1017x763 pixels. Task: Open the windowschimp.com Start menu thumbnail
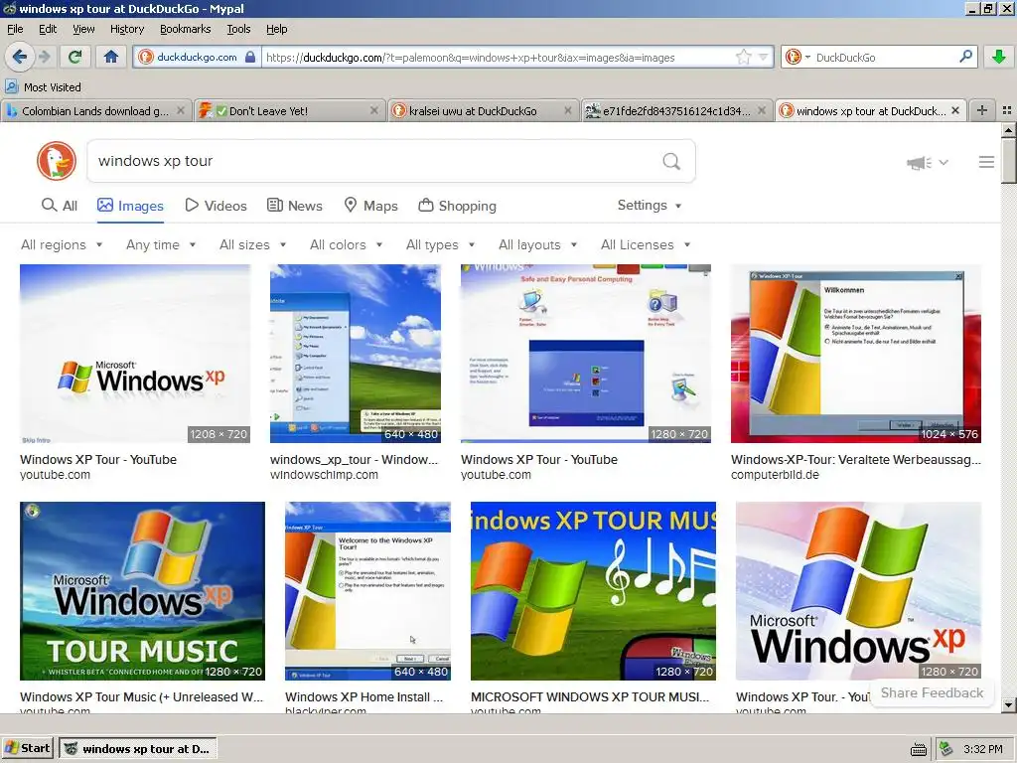click(x=356, y=354)
